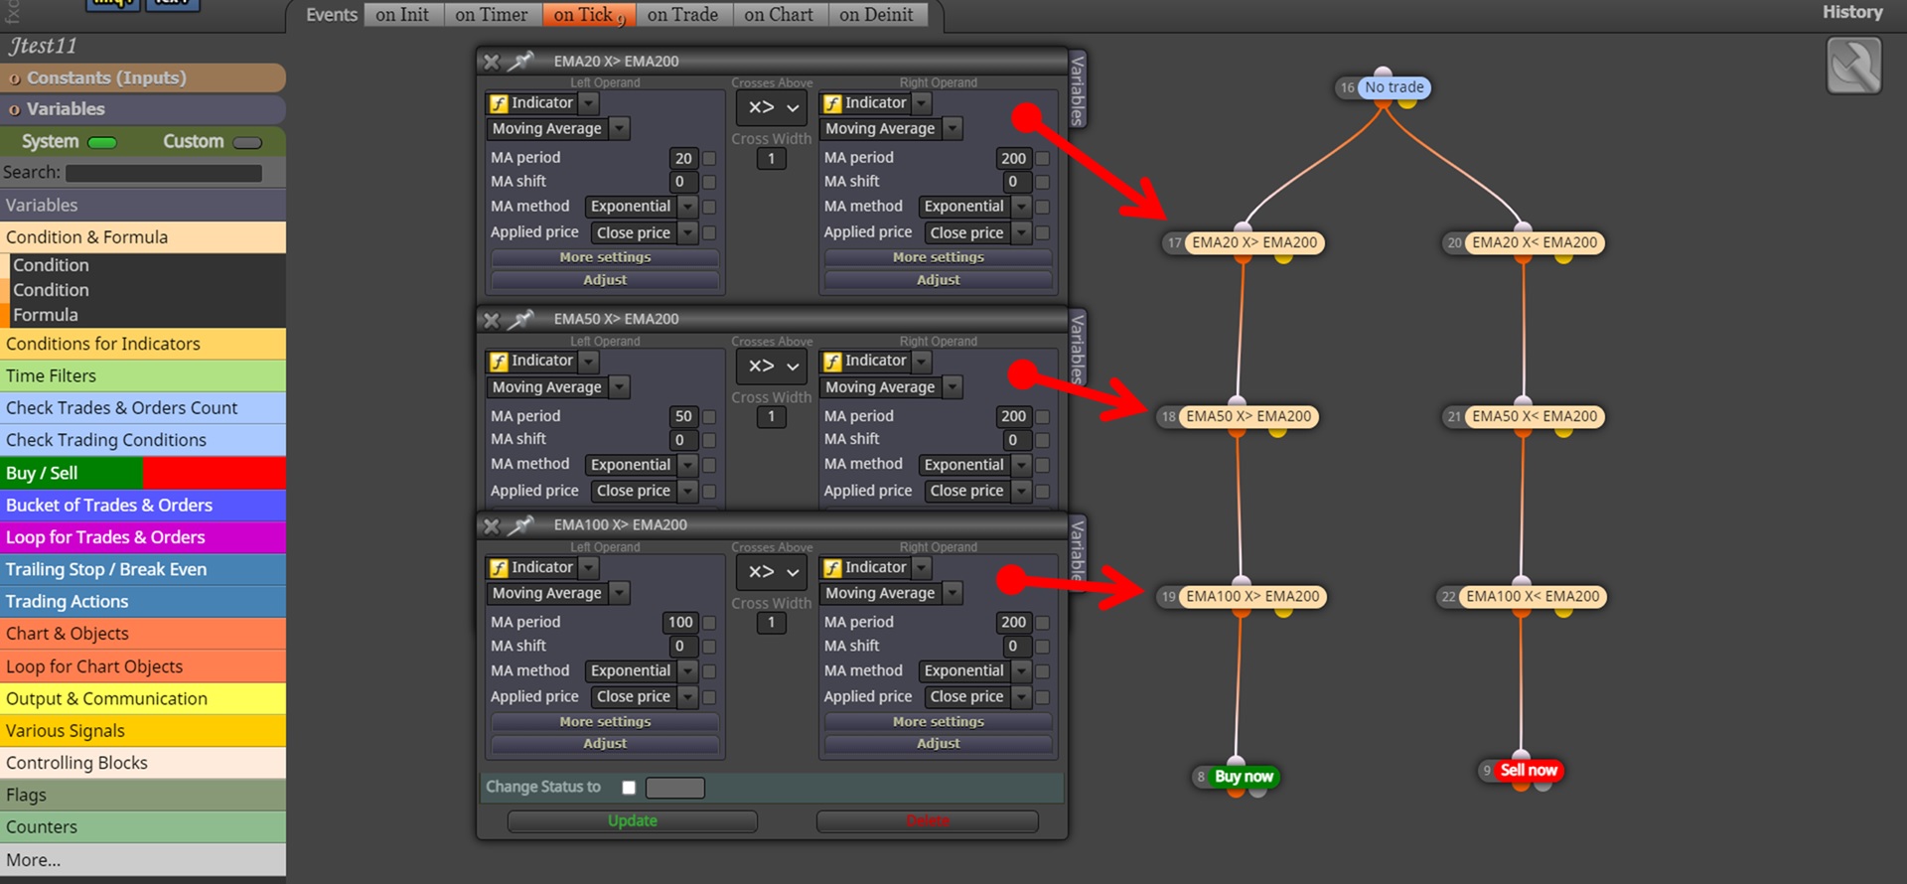
Task: Click Adjust in EMA20 right operand
Action: [x=939, y=280]
